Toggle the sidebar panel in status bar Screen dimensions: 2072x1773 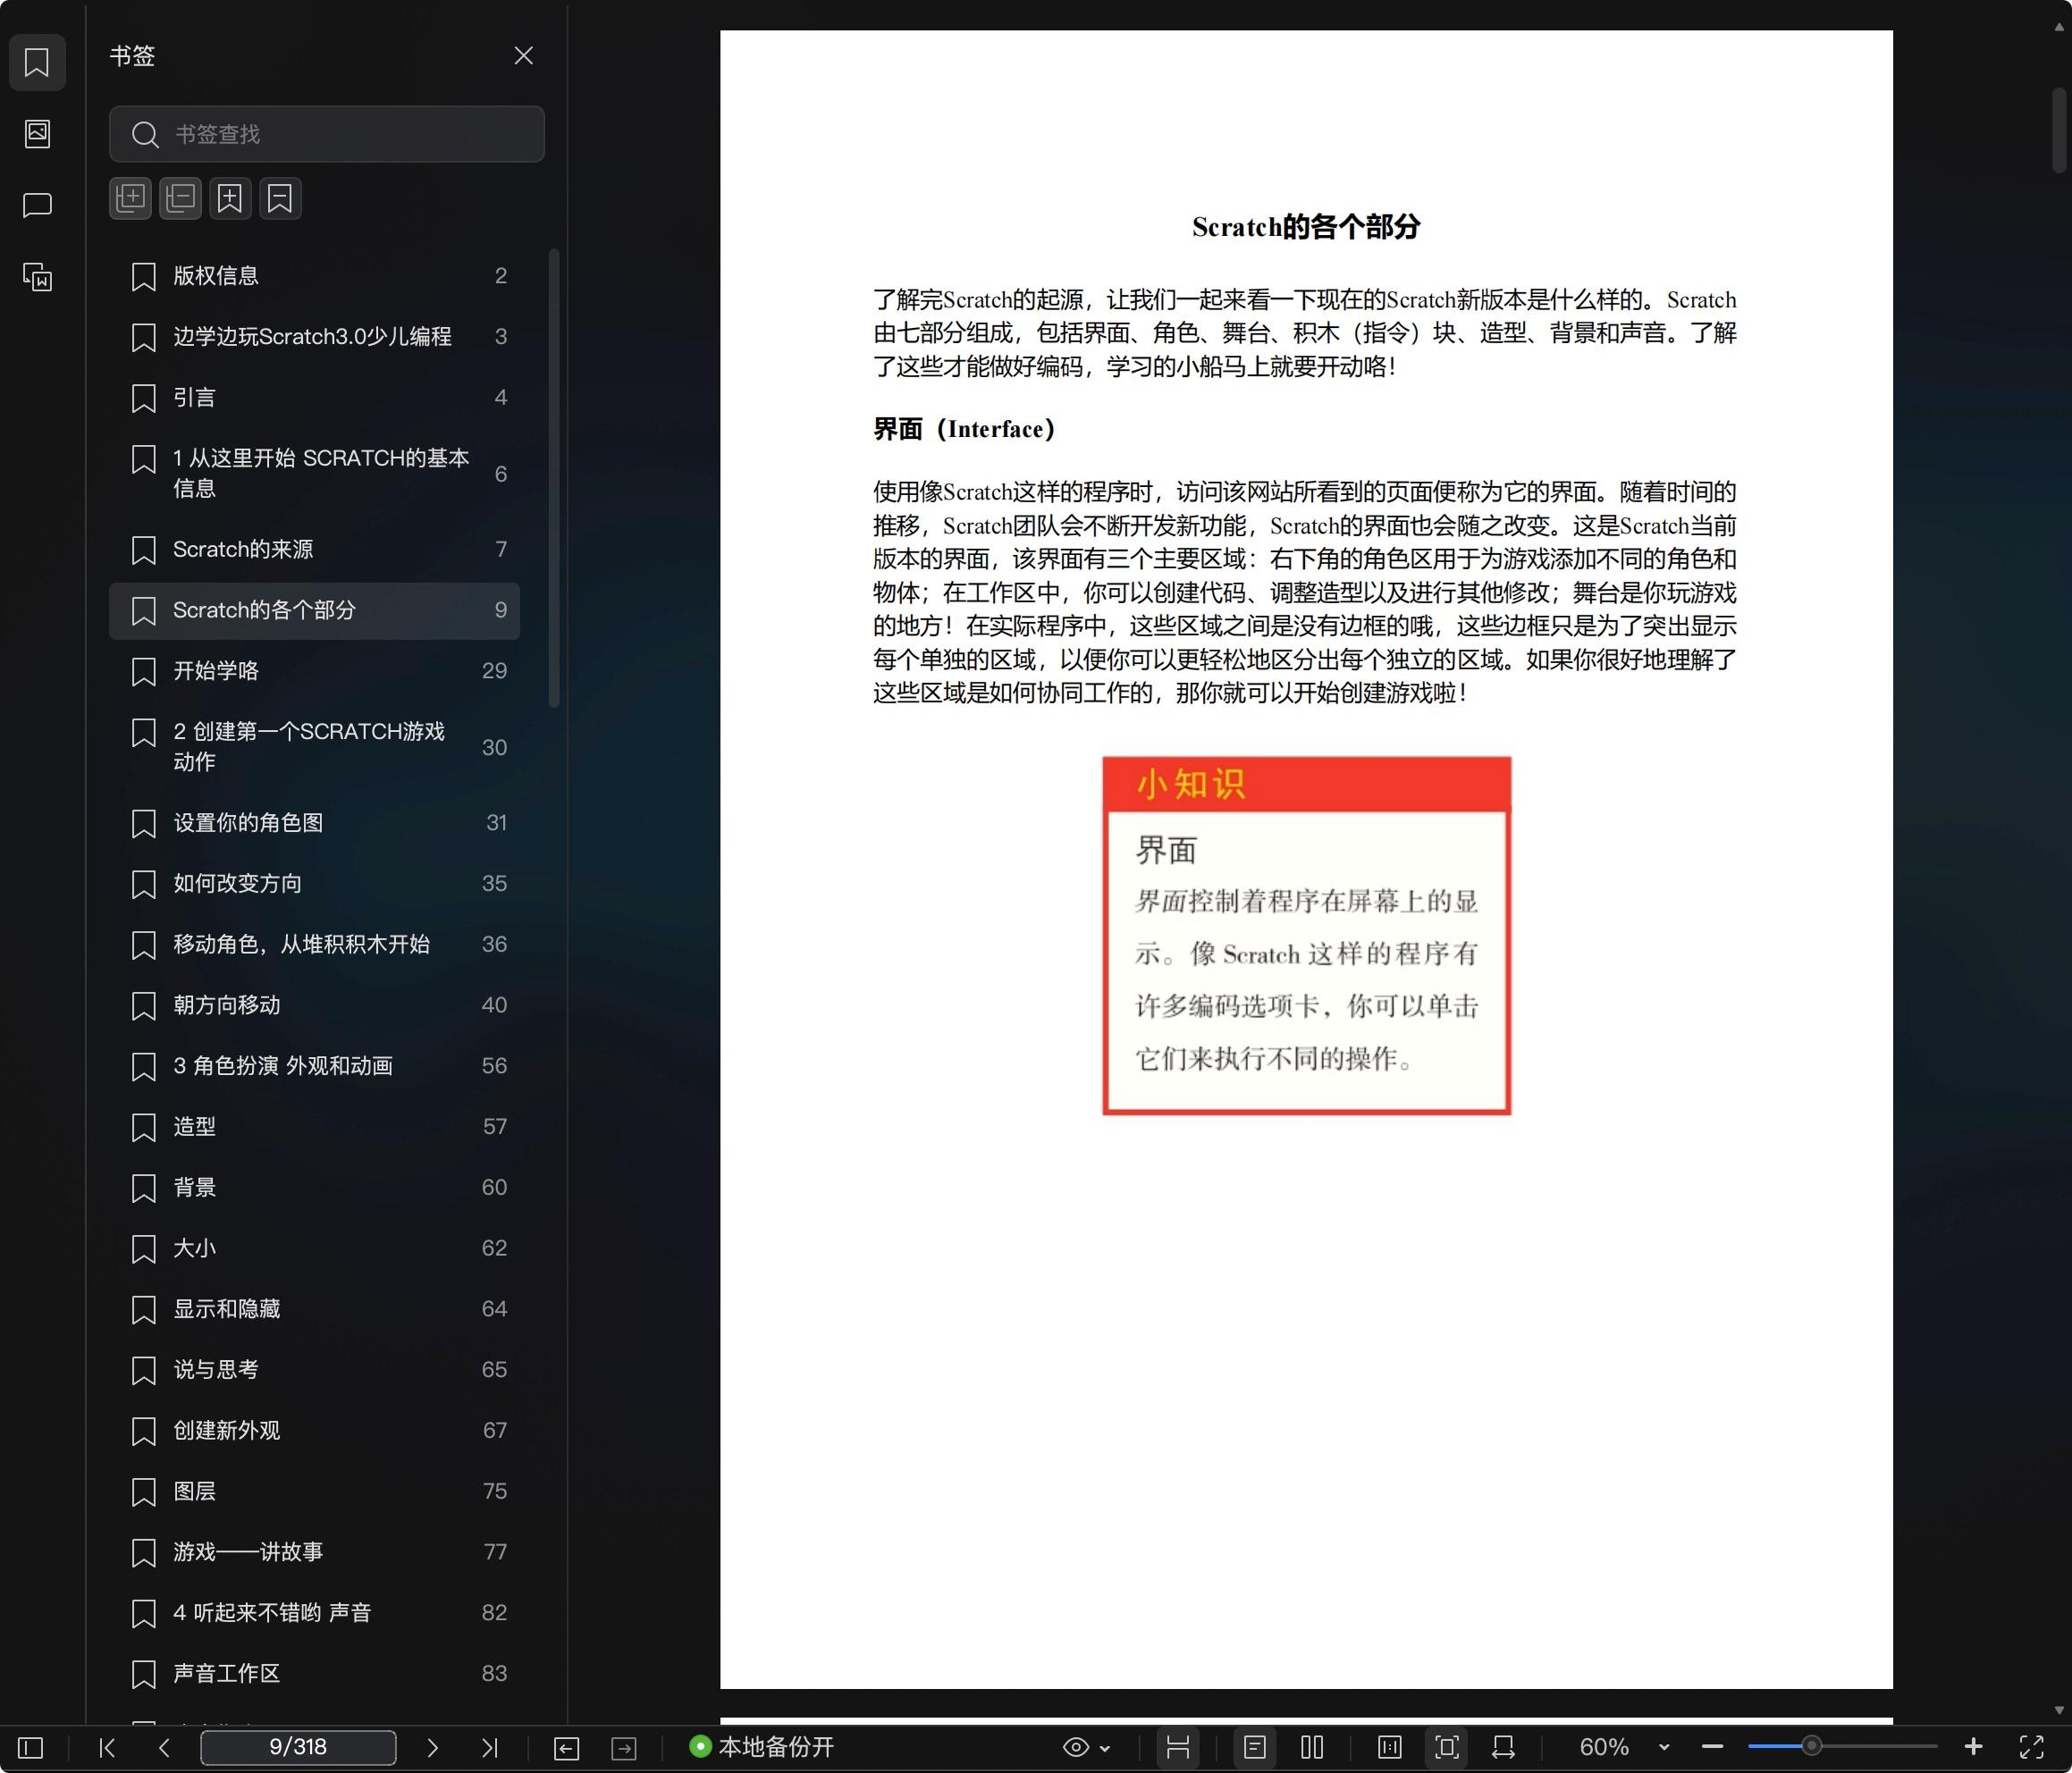[31, 1747]
